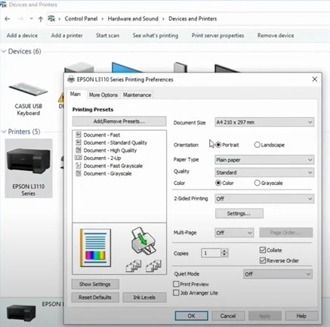This screenshot has width=330, height=327.
Task: Click the printer paper-feed illustration icon
Action: [x=143, y=241]
